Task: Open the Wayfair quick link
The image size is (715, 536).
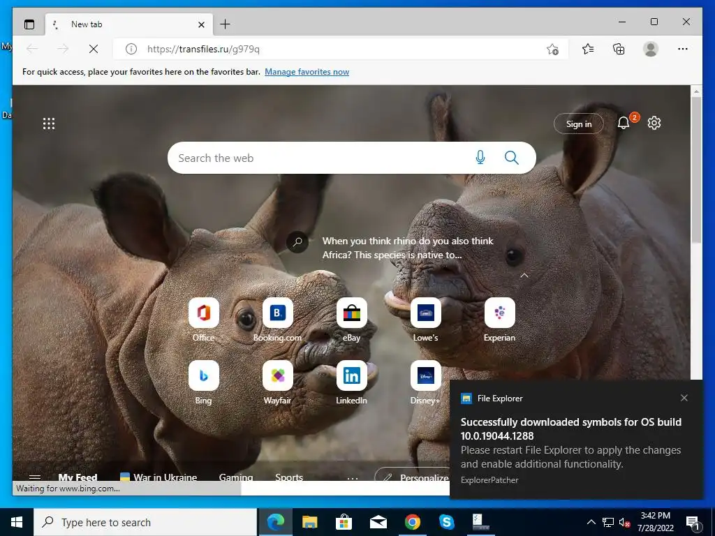Action: (277, 382)
